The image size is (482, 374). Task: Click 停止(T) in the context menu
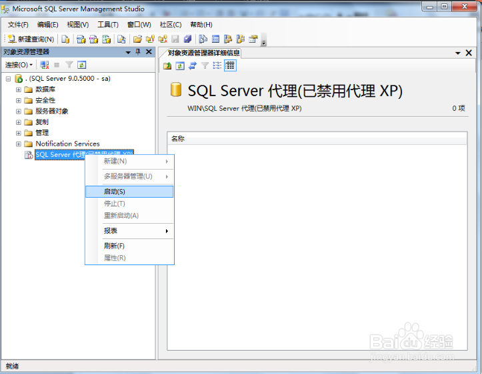pos(129,204)
